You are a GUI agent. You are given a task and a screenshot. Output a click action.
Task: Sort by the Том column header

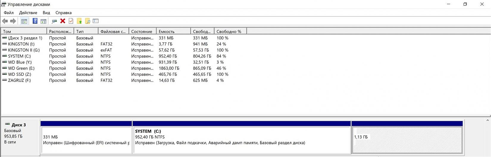pyautogui.click(x=24, y=31)
